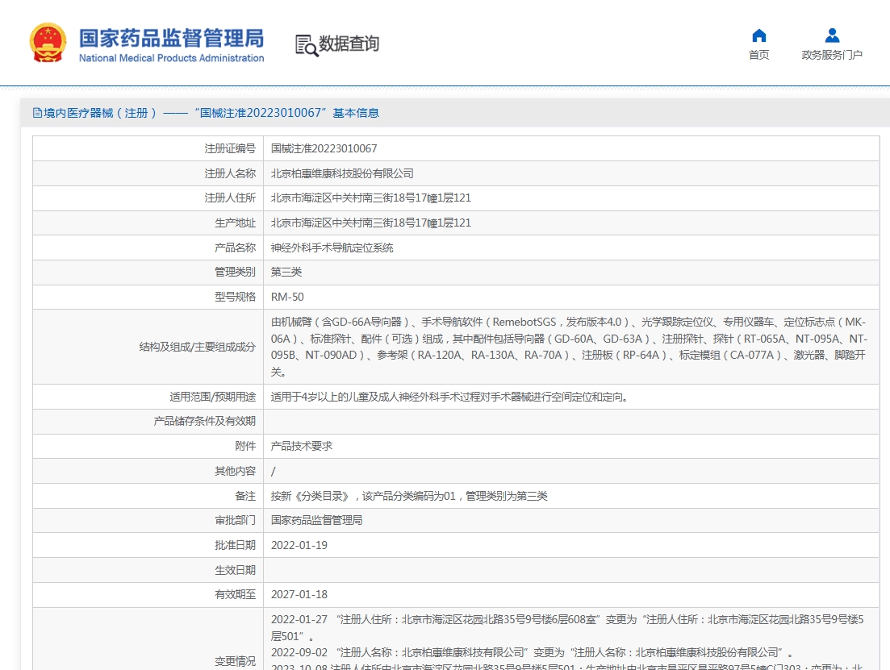Screen dimensions: 890x670
Task: Click the 首页 home icon
Action: [759, 35]
